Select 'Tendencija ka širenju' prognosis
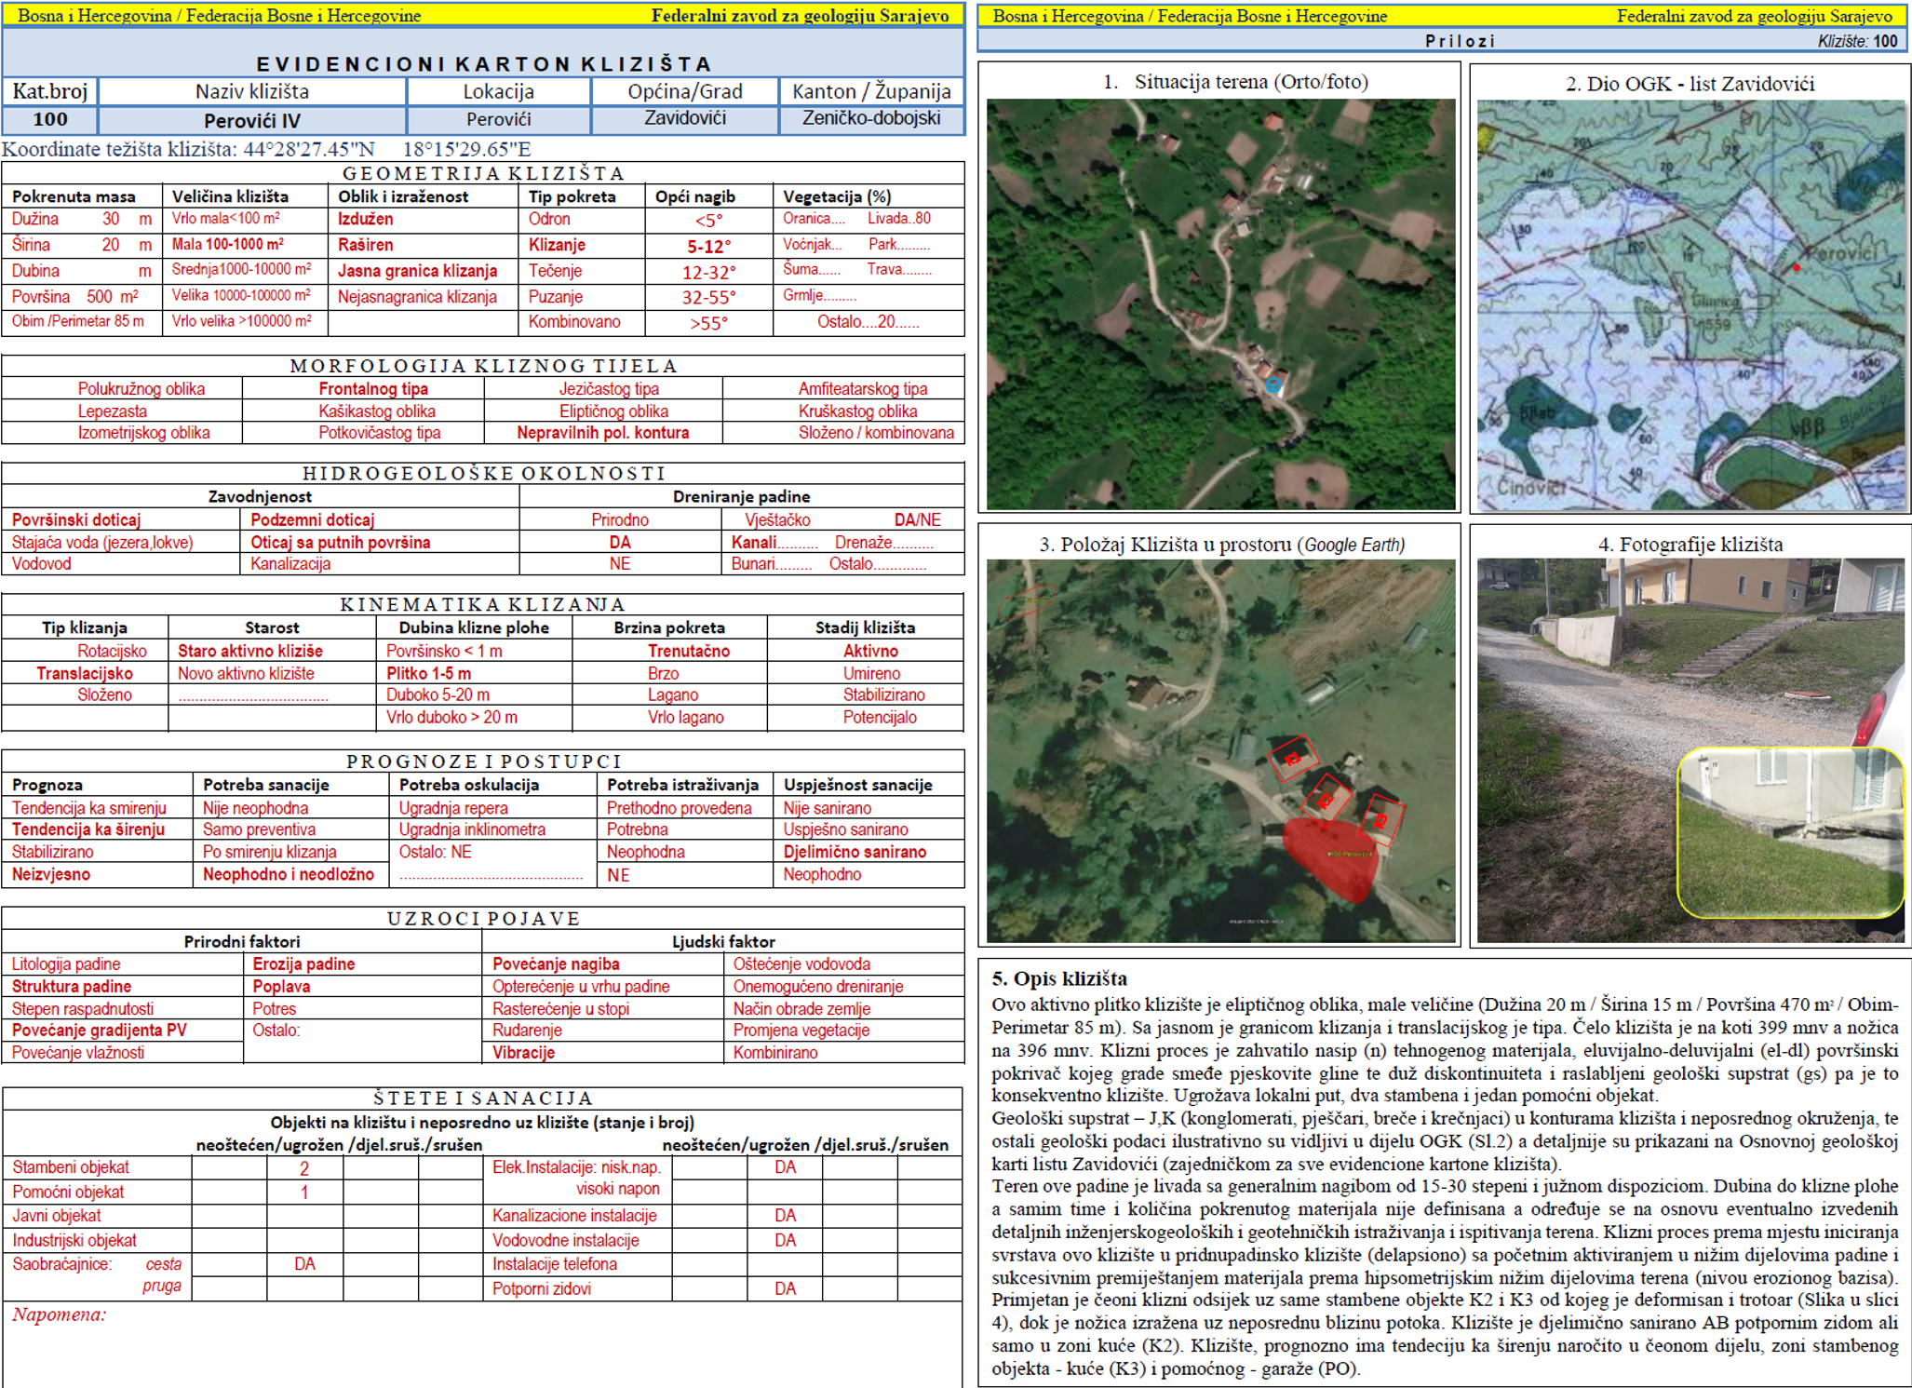The width and height of the screenshot is (1912, 1388). (x=88, y=829)
